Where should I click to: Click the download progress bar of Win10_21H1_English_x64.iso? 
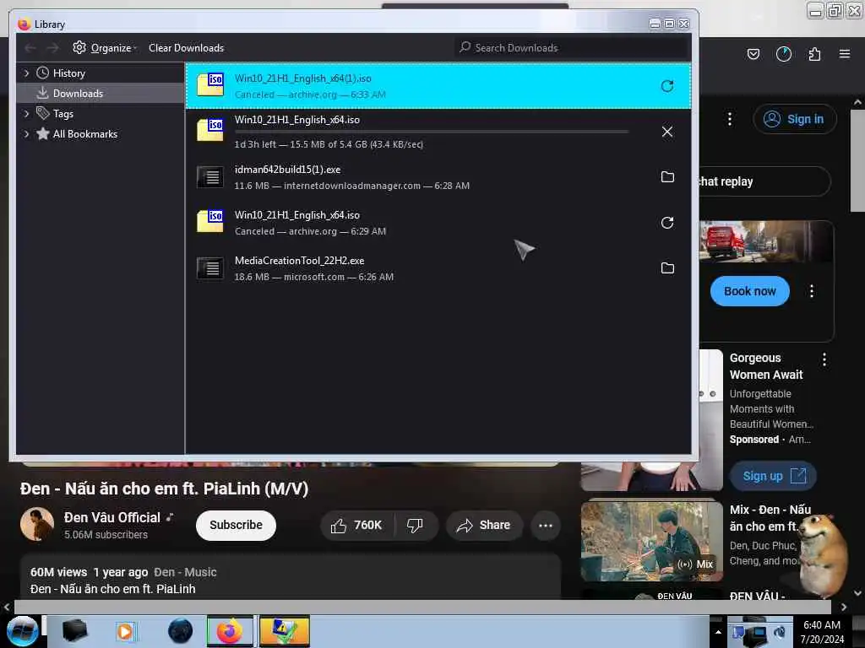[432, 132]
